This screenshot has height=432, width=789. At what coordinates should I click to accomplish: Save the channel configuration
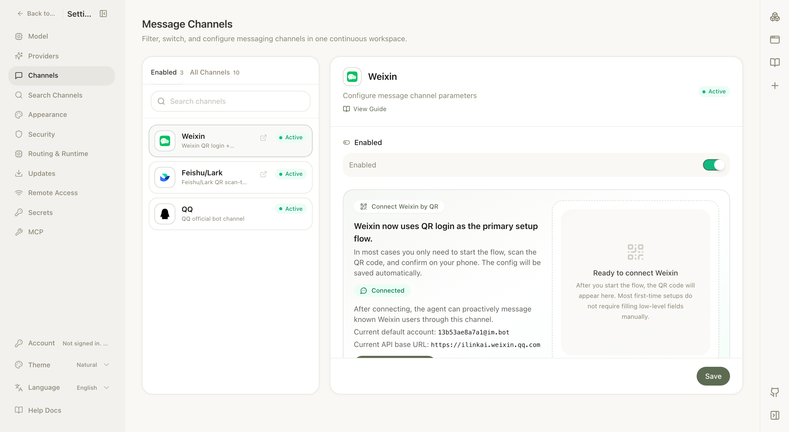[713, 376]
